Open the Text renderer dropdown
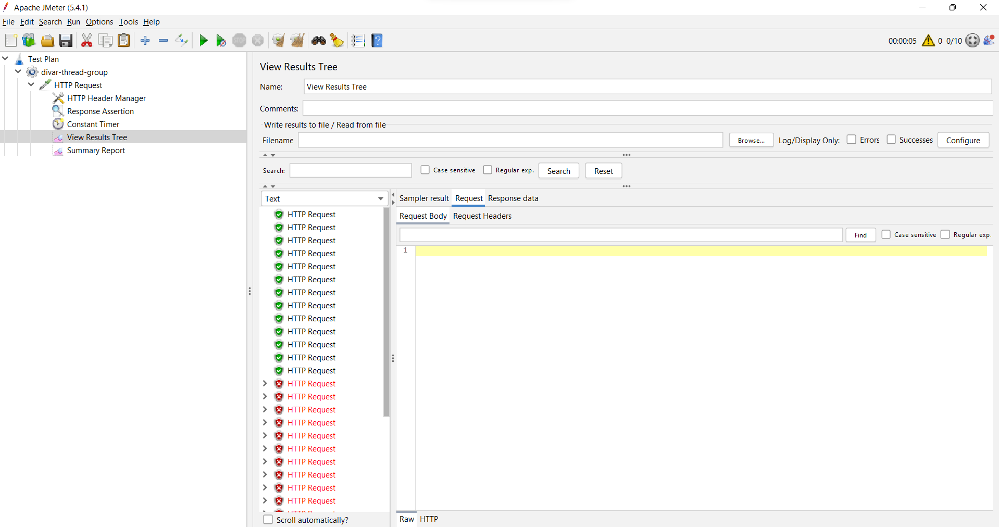Viewport: 999px width, 527px height. (324, 198)
